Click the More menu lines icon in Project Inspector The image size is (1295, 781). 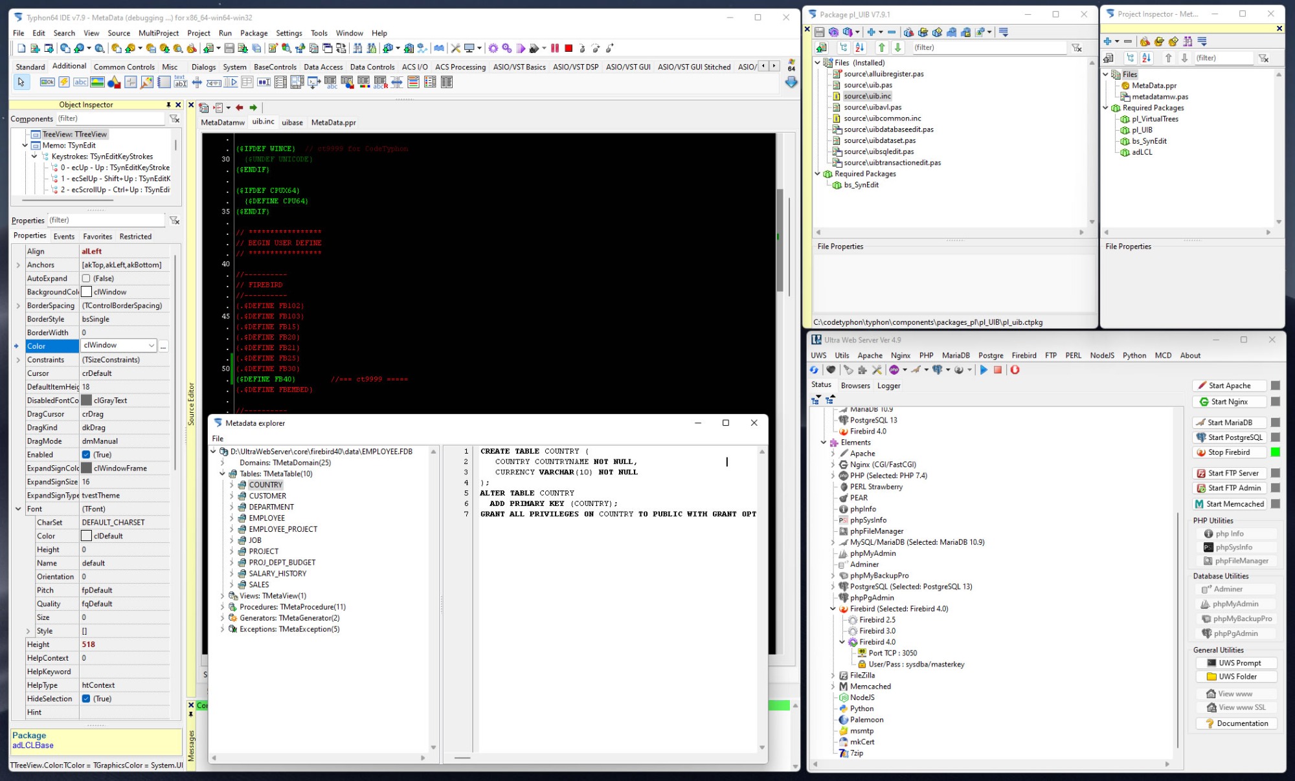[x=1202, y=41]
